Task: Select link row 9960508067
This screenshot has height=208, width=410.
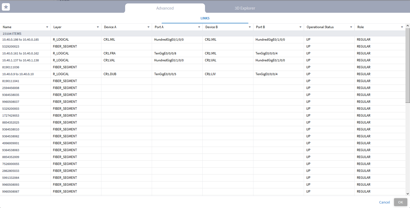Action: pyautogui.click(x=203, y=192)
